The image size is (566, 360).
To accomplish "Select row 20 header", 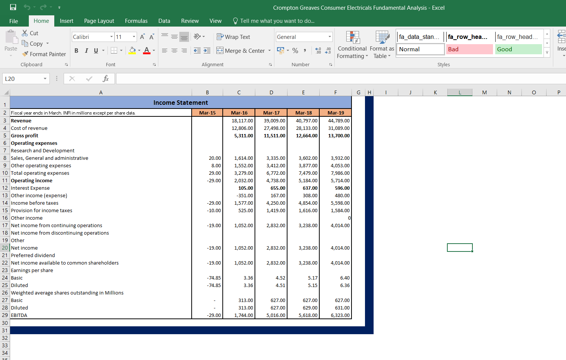I will [x=5, y=248].
